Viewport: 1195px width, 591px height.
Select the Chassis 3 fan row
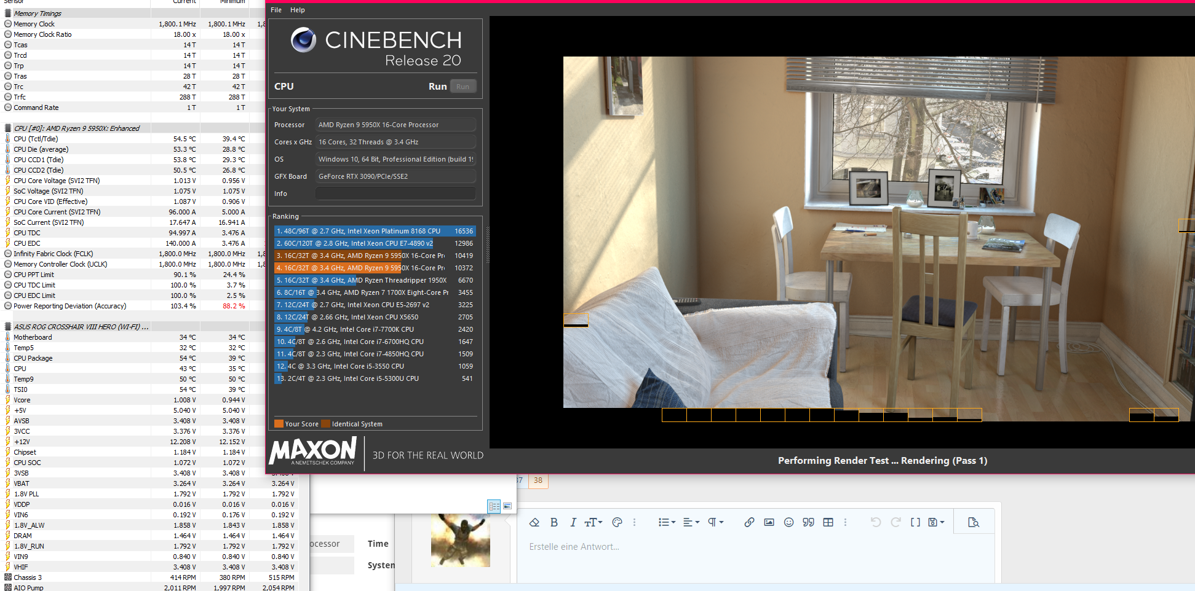pos(149,577)
